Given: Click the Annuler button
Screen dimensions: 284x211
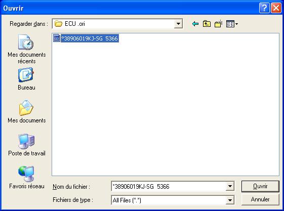Looking at the screenshot, I should (x=260, y=199).
